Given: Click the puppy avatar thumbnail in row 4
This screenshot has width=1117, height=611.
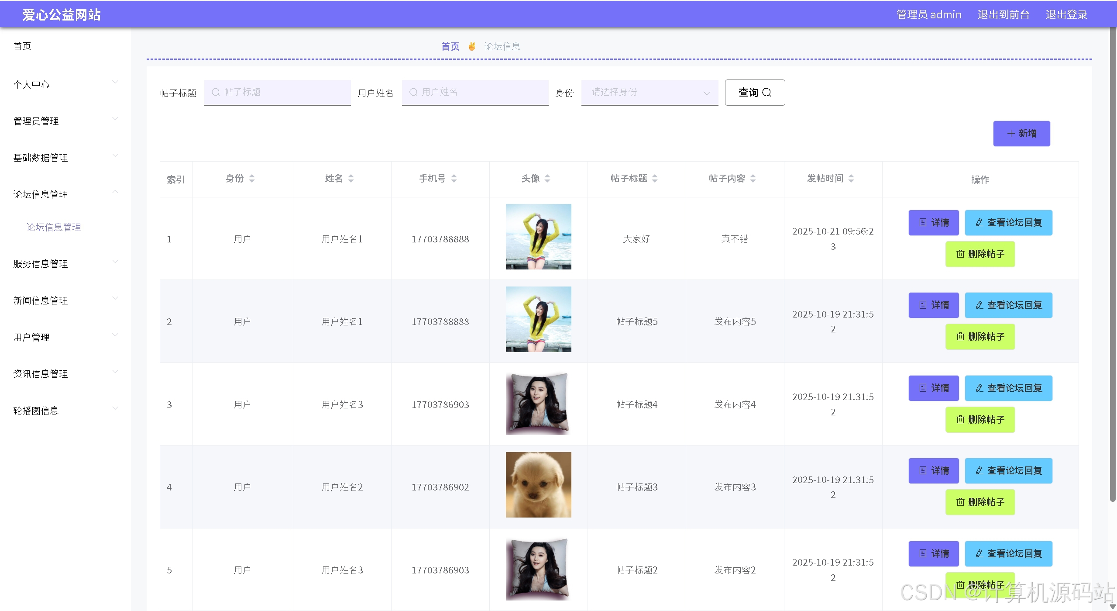Looking at the screenshot, I should tap(538, 485).
